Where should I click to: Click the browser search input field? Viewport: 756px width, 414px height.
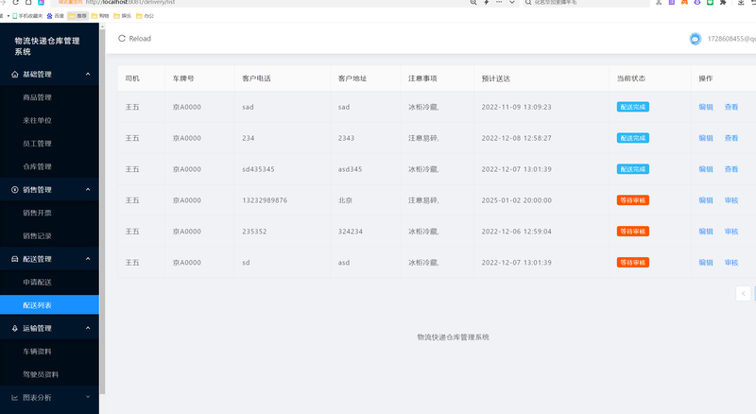coord(586,2)
